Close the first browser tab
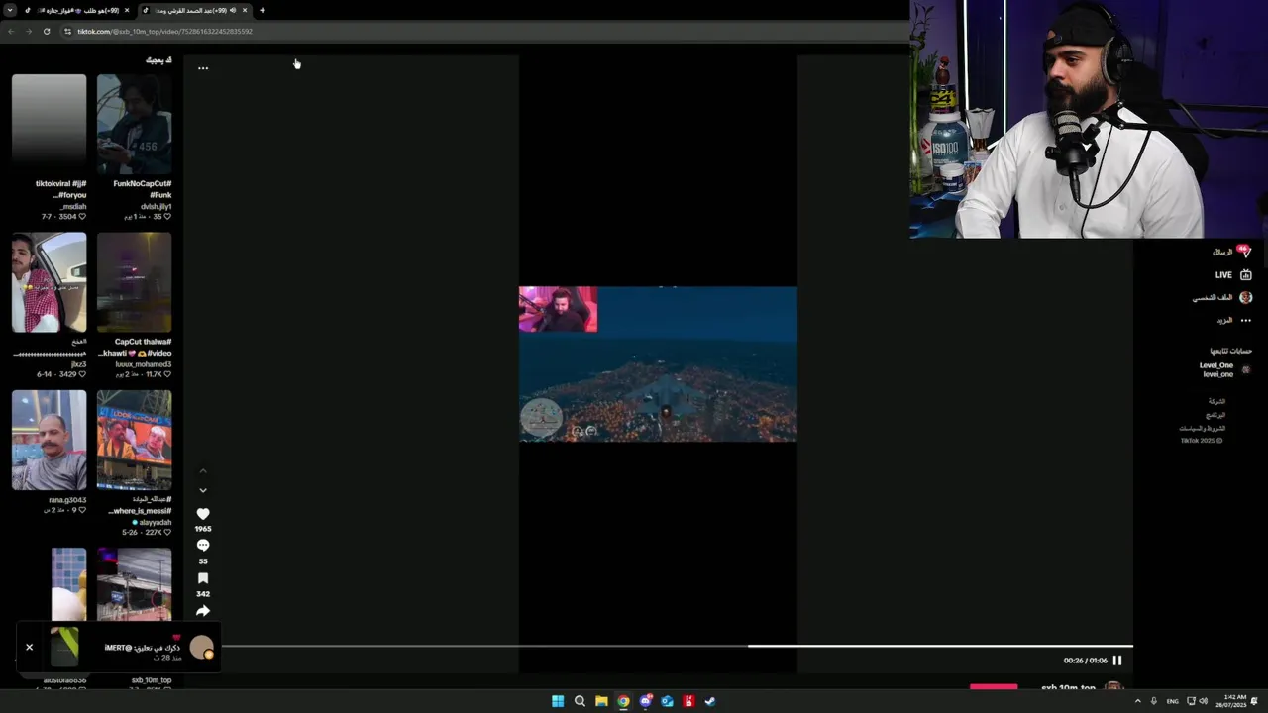The width and height of the screenshot is (1268, 713). (x=126, y=10)
